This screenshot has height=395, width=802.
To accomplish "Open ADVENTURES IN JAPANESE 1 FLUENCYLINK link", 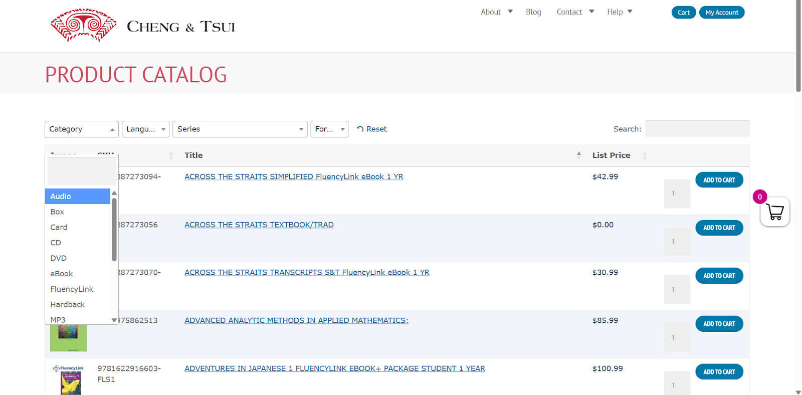I will pyautogui.click(x=335, y=368).
